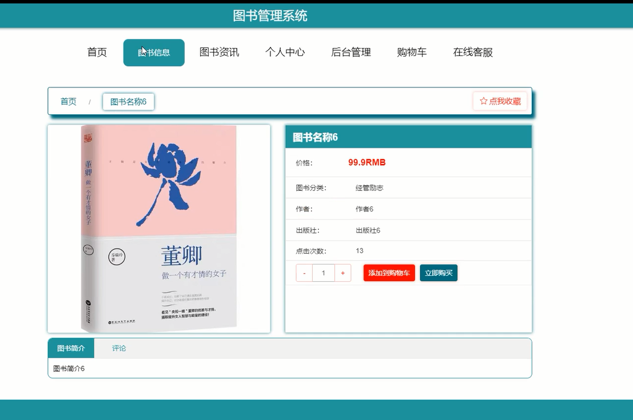633x420 pixels.
Task: Open the 首页 navigation item
Action: (97, 53)
